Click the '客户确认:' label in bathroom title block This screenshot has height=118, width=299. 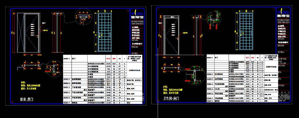point(282,52)
